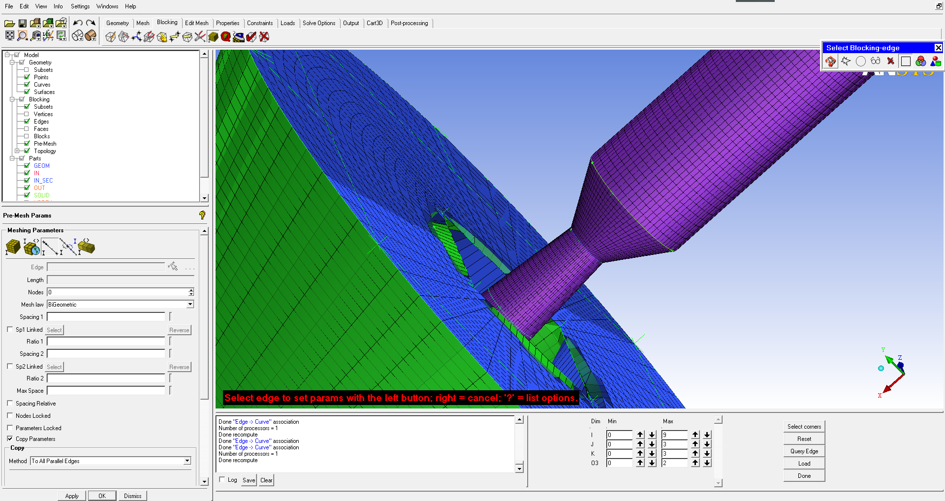This screenshot has width=945, height=501.
Task: Click the Save Project floppy disk icon
Action: [22, 23]
